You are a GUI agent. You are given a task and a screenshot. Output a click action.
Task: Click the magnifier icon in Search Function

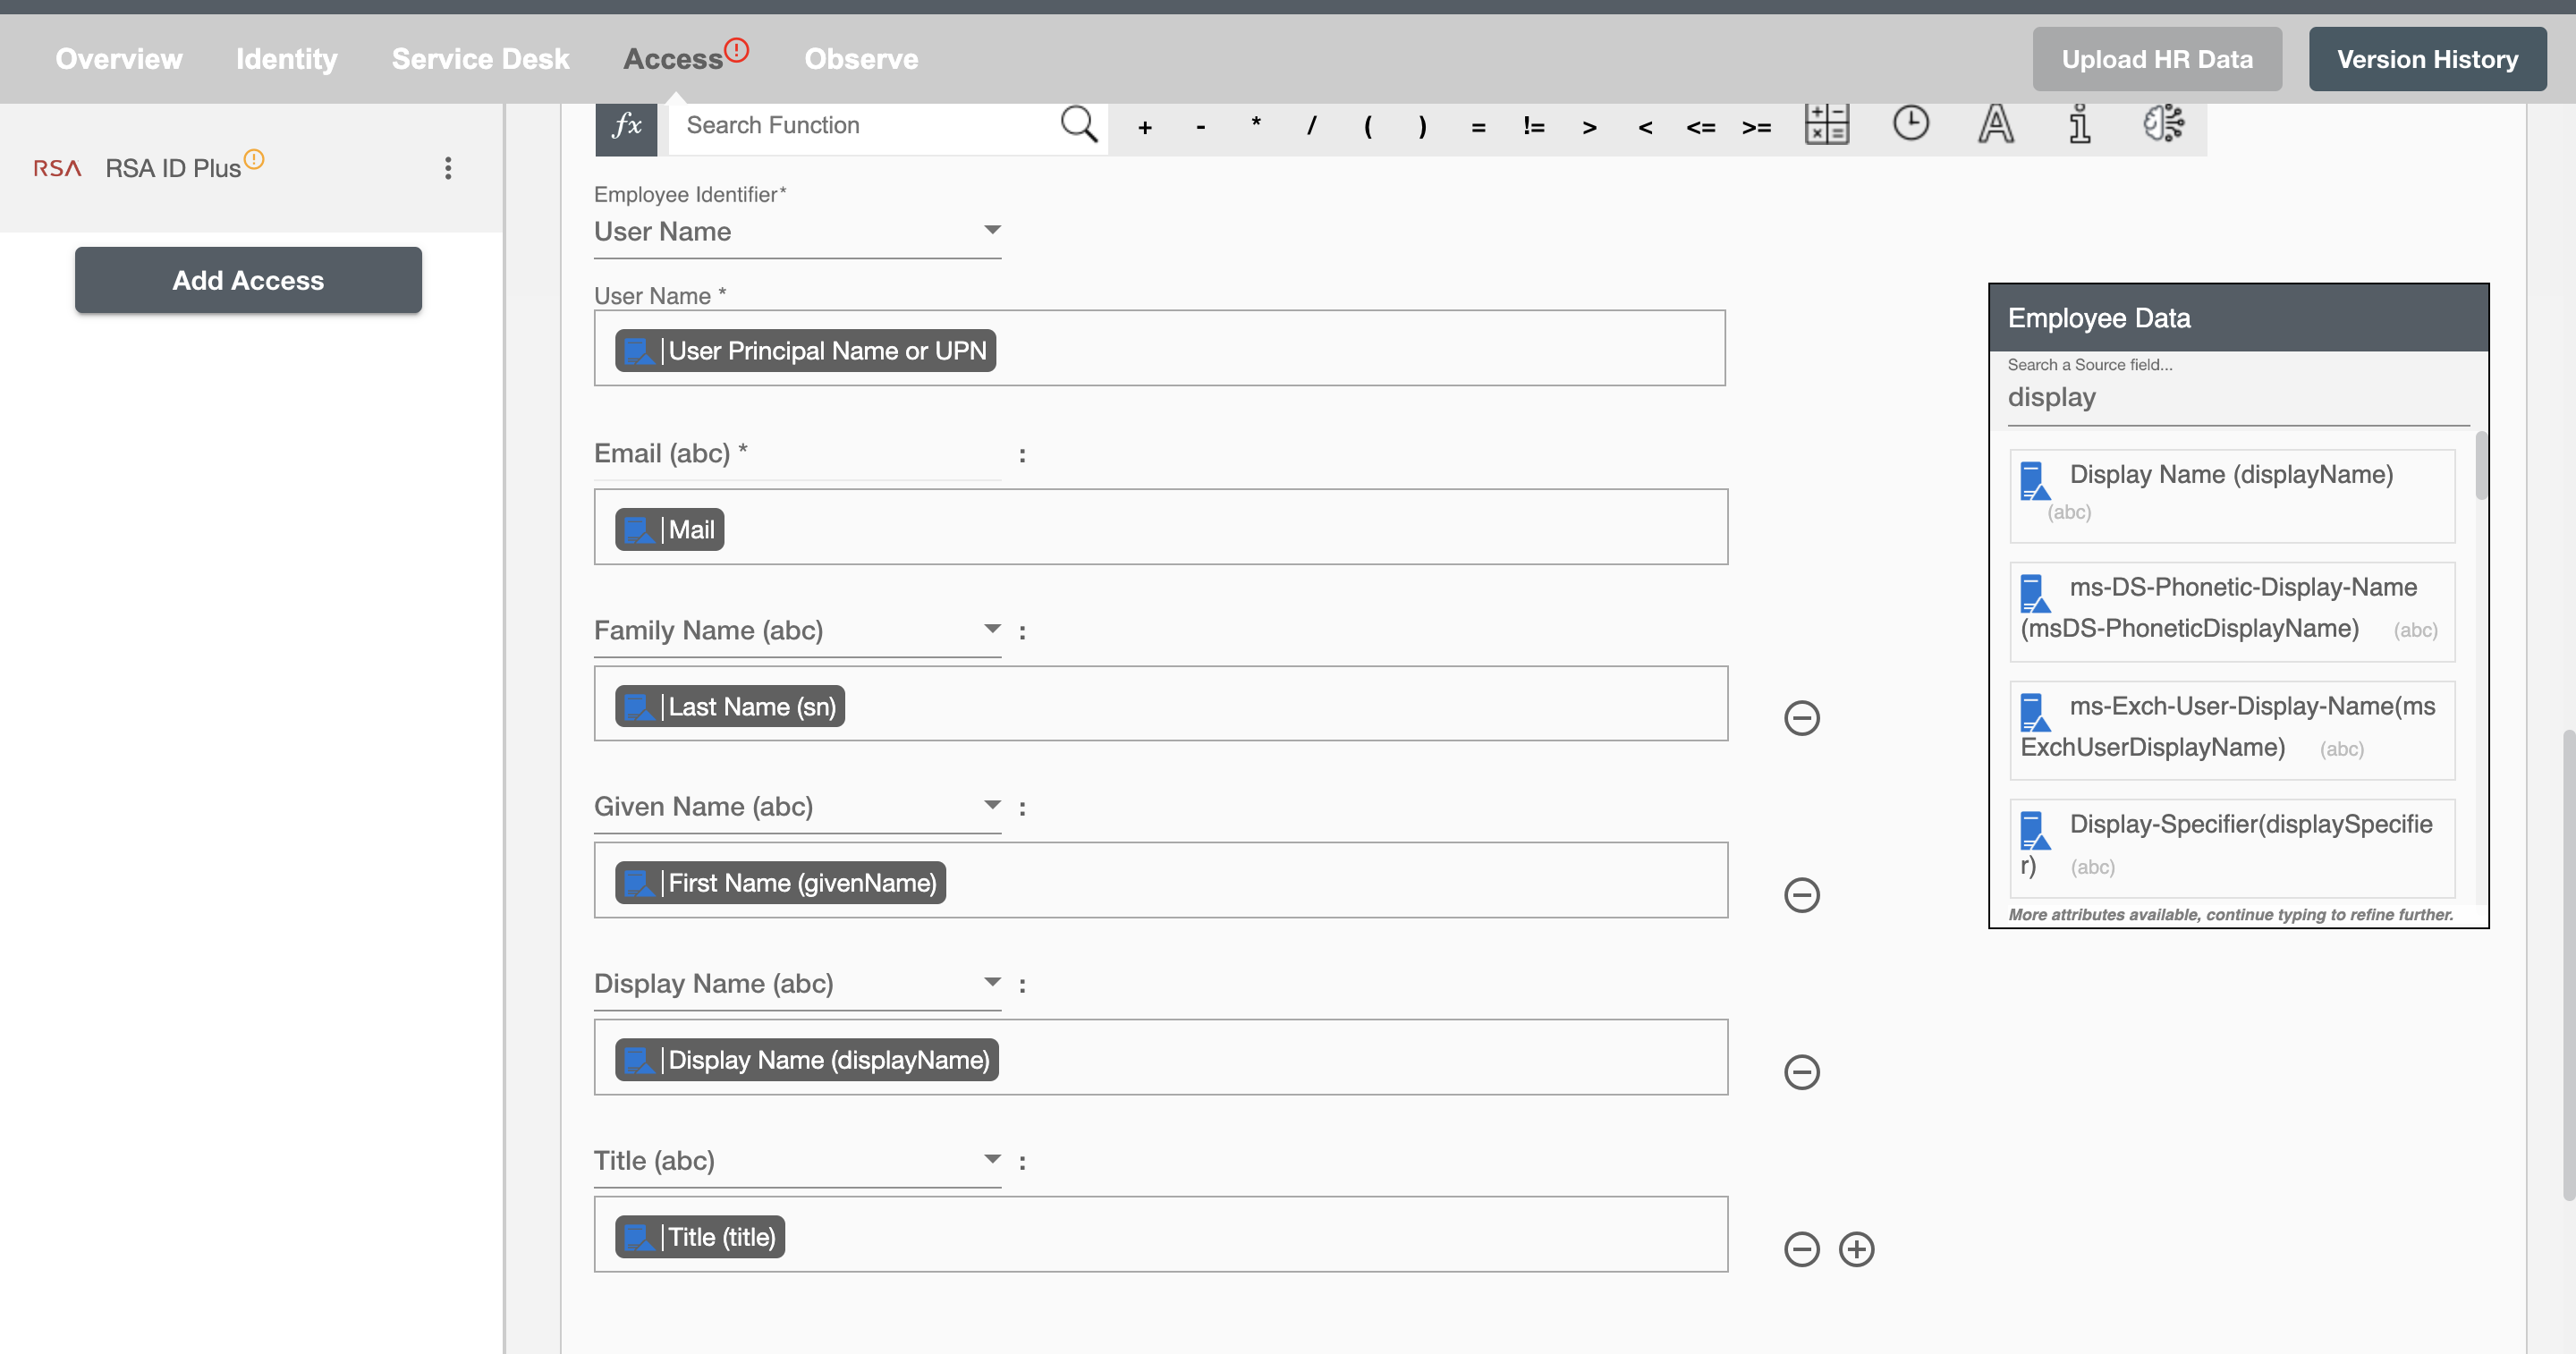click(1079, 125)
